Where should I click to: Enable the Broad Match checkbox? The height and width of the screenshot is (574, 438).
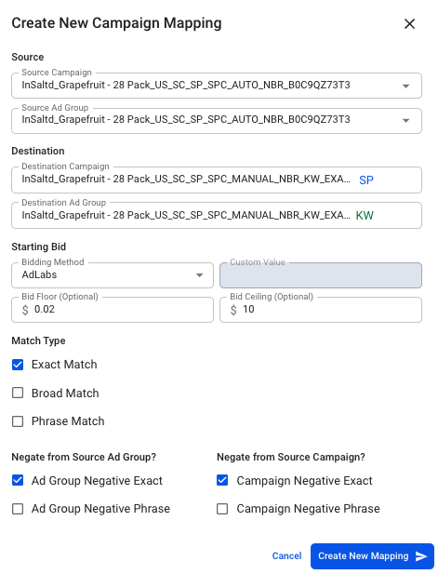tap(18, 393)
